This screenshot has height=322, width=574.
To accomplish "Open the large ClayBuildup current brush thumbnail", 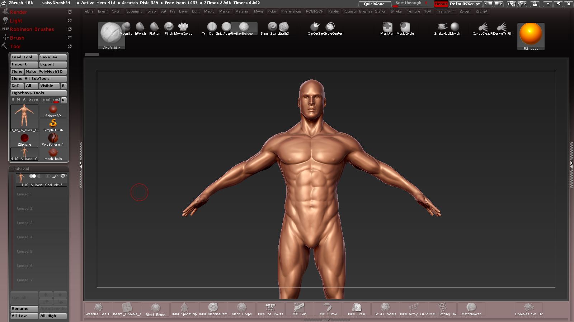I will (x=111, y=36).
